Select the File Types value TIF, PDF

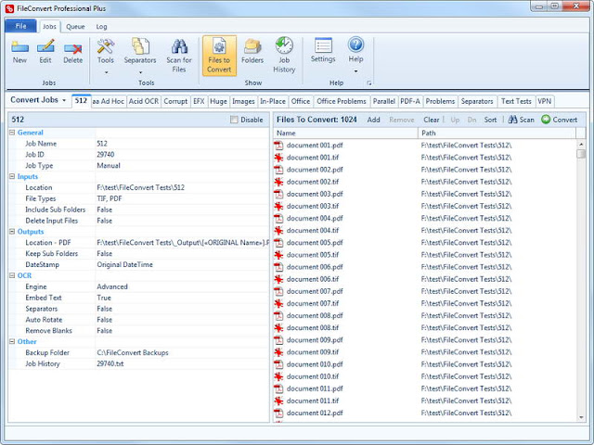110,198
